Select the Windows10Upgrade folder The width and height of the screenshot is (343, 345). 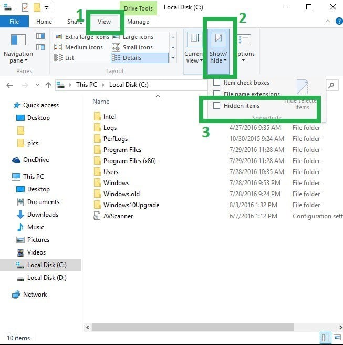pos(131,205)
